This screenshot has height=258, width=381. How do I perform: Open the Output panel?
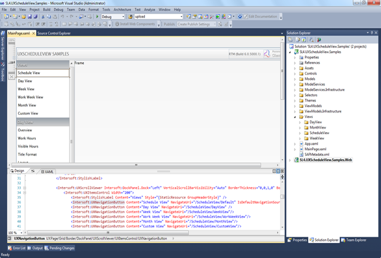click(x=35, y=248)
